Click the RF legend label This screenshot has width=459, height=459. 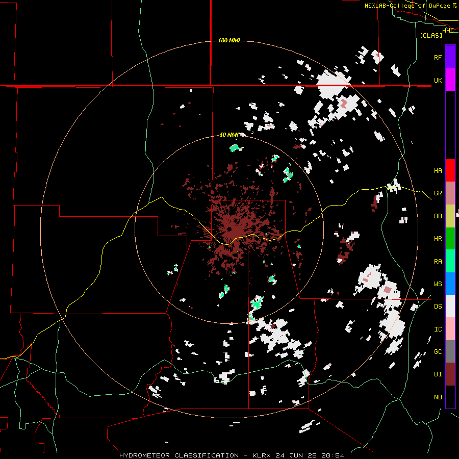[438, 57]
